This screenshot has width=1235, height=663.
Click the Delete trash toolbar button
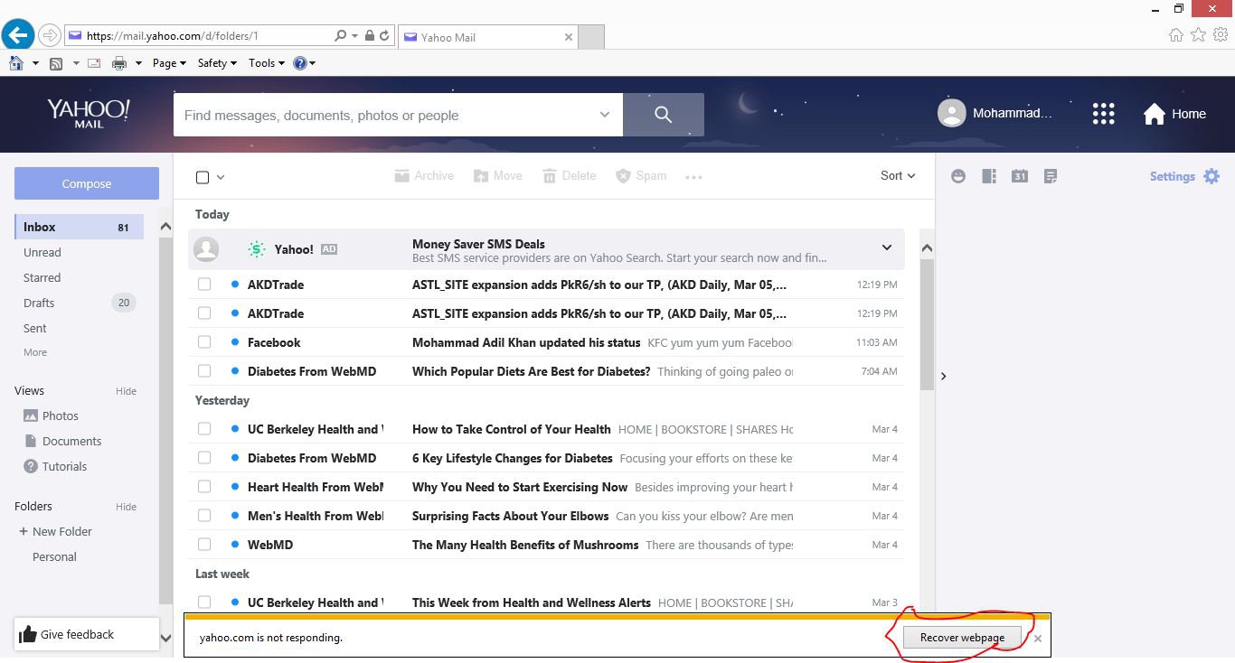[569, 176]
